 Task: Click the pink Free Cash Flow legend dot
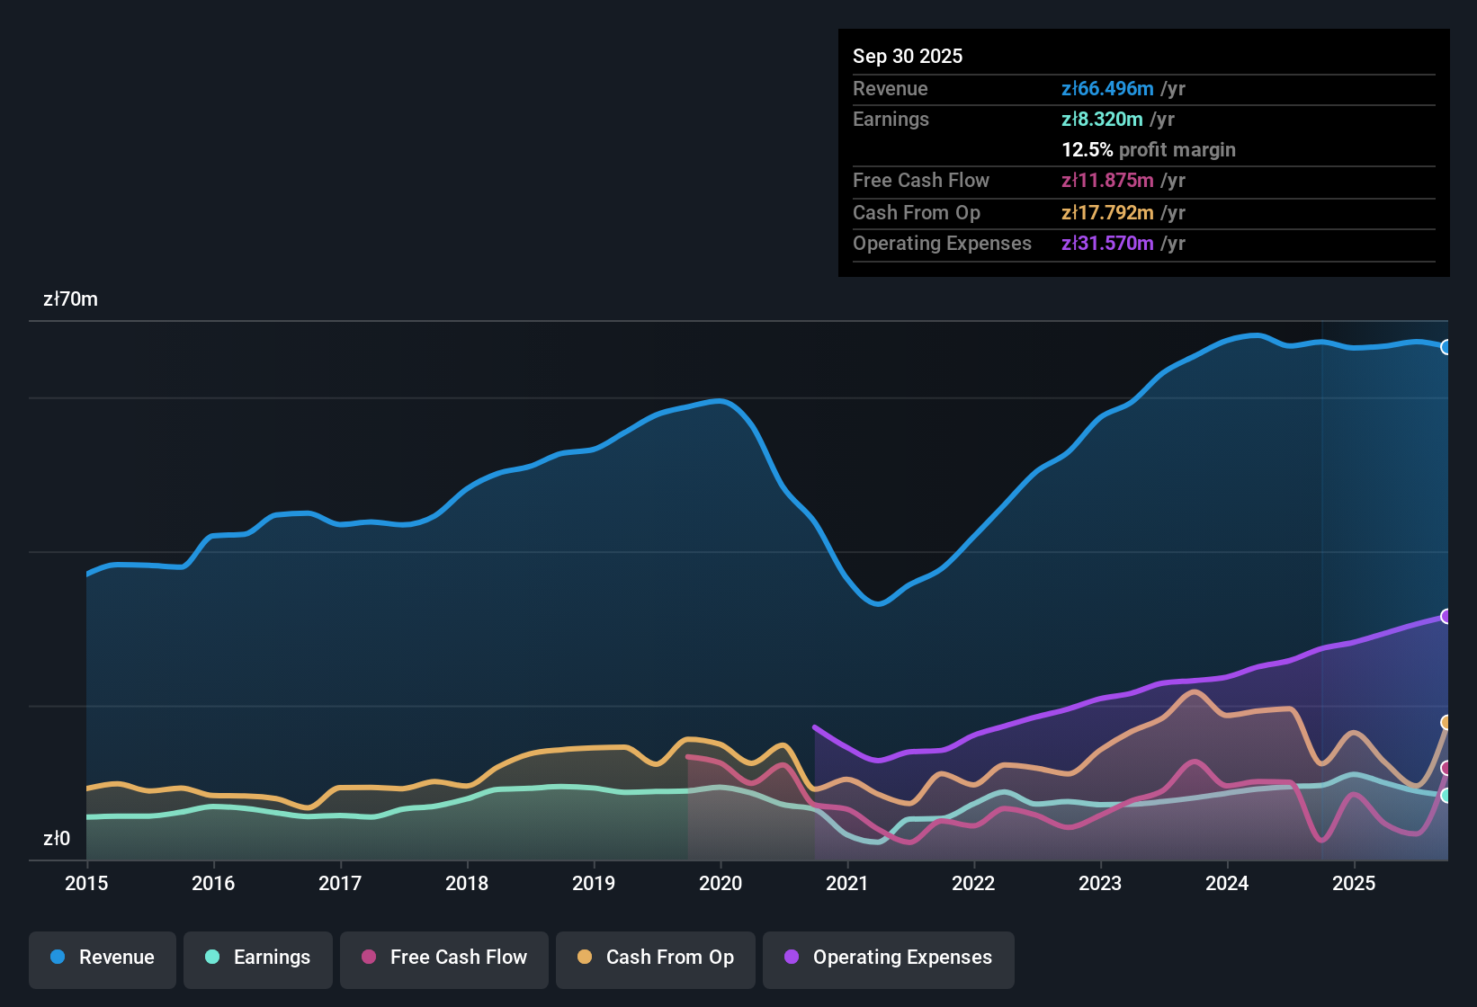point(368,958)
